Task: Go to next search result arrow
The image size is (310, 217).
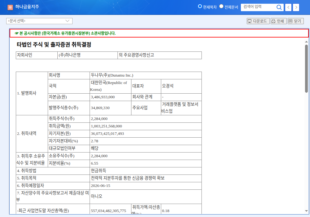Action: point(296,7)
